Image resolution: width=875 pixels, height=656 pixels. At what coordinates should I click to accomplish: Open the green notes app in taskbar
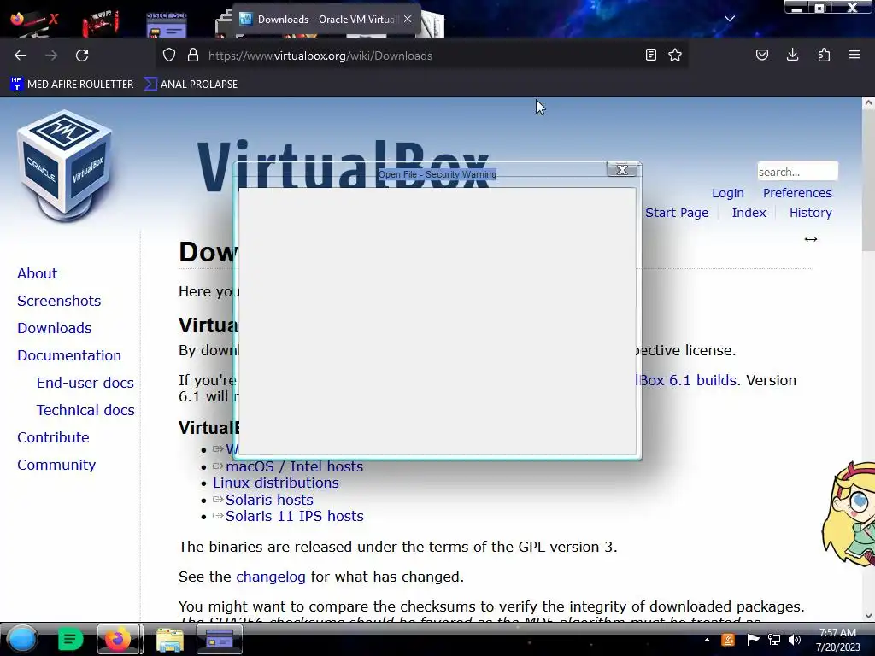pos(70,639)
